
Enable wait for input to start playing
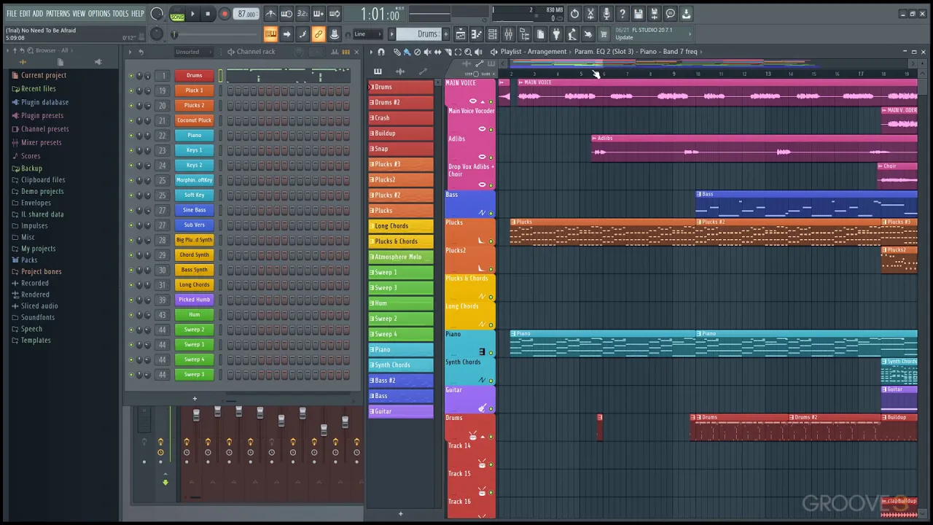286,14
